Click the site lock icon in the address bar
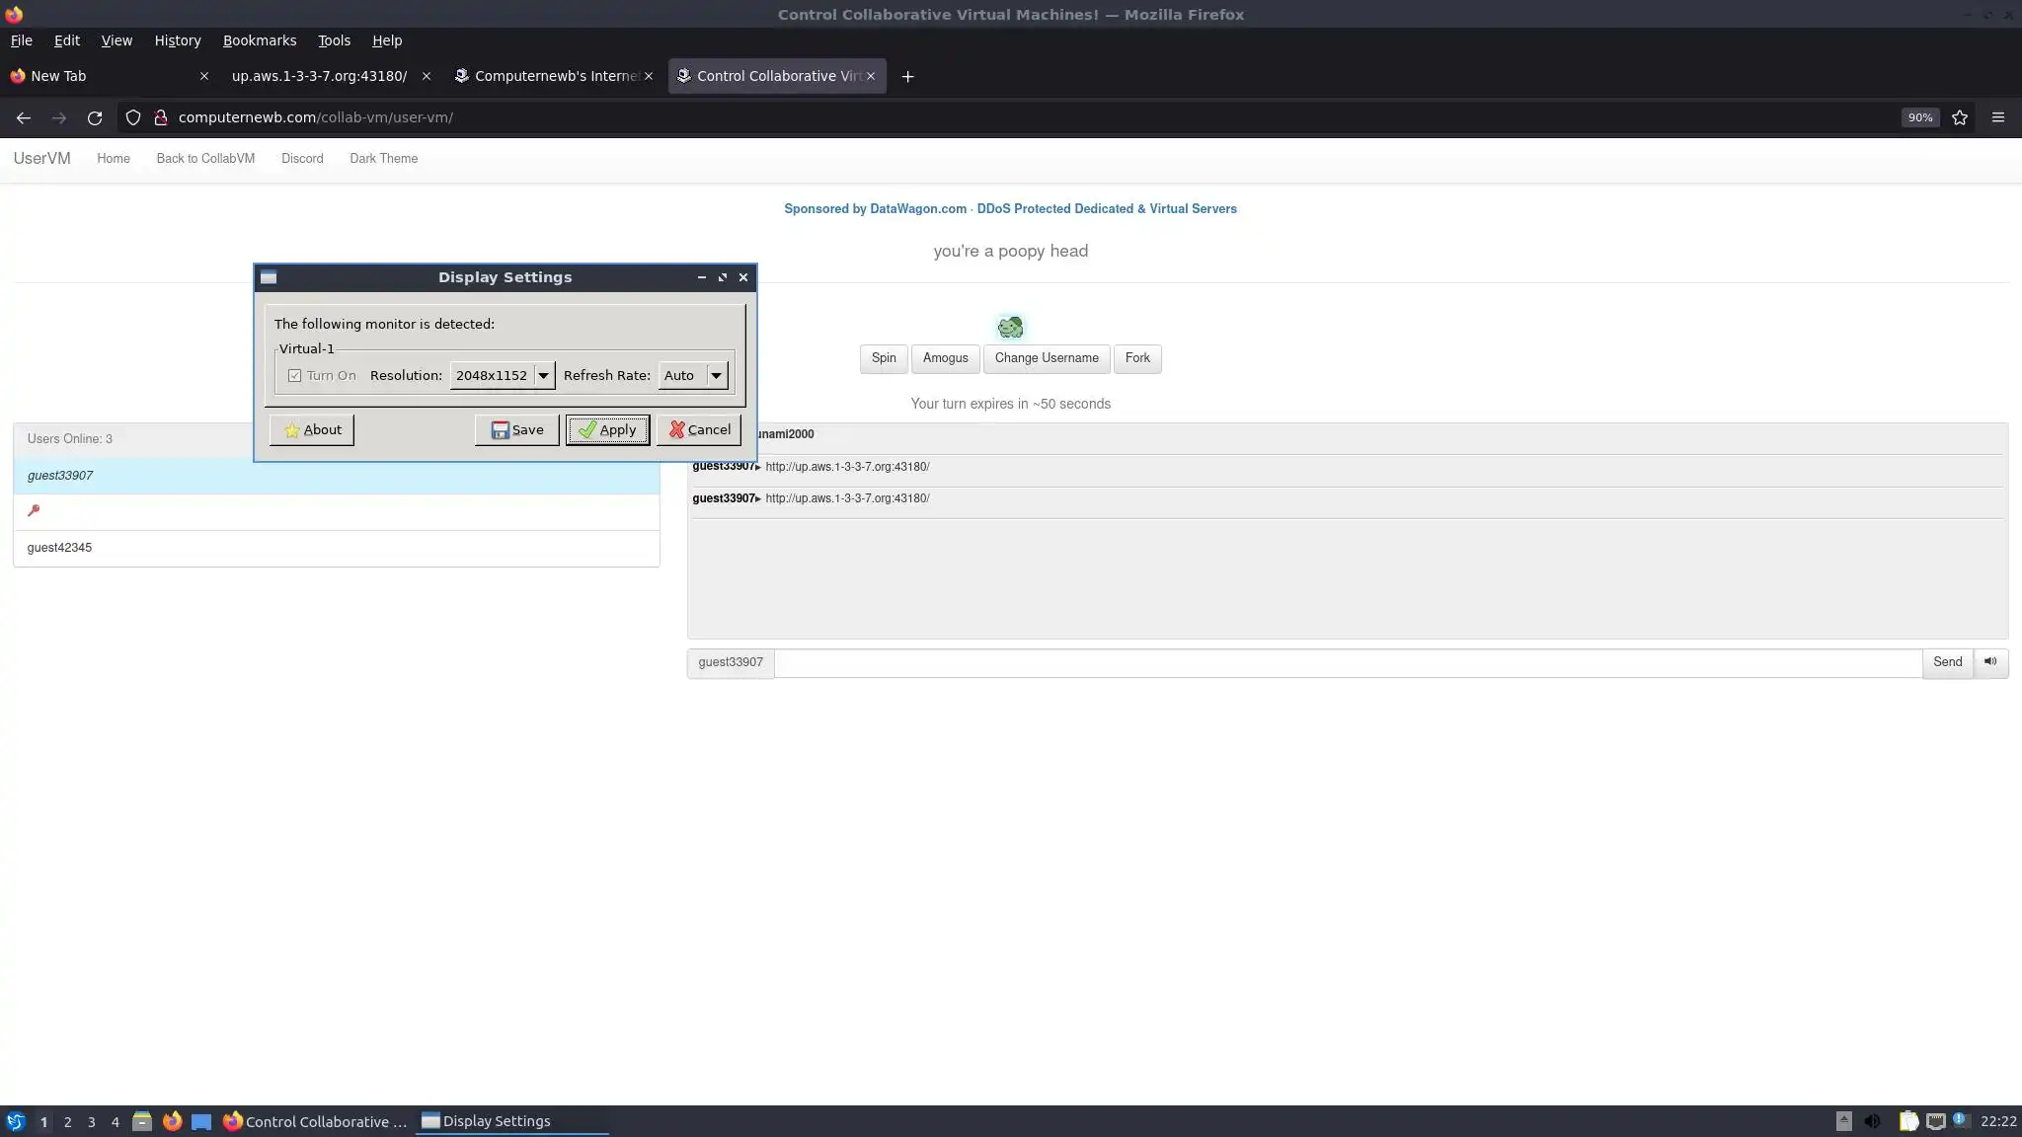The image size is (2022, 1137). 161,117
